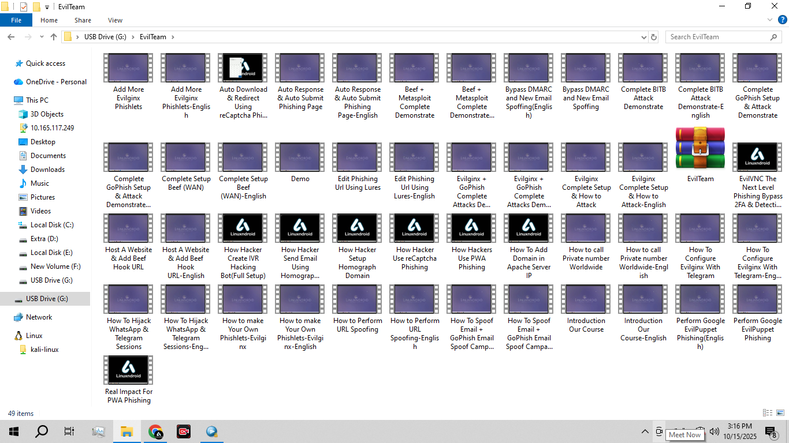Image resolution: width=789 pixels, height=443 pixels.
Task: Open the Customize Quick Access Toolbar dropdown
Action: click(x=47, y=7)
